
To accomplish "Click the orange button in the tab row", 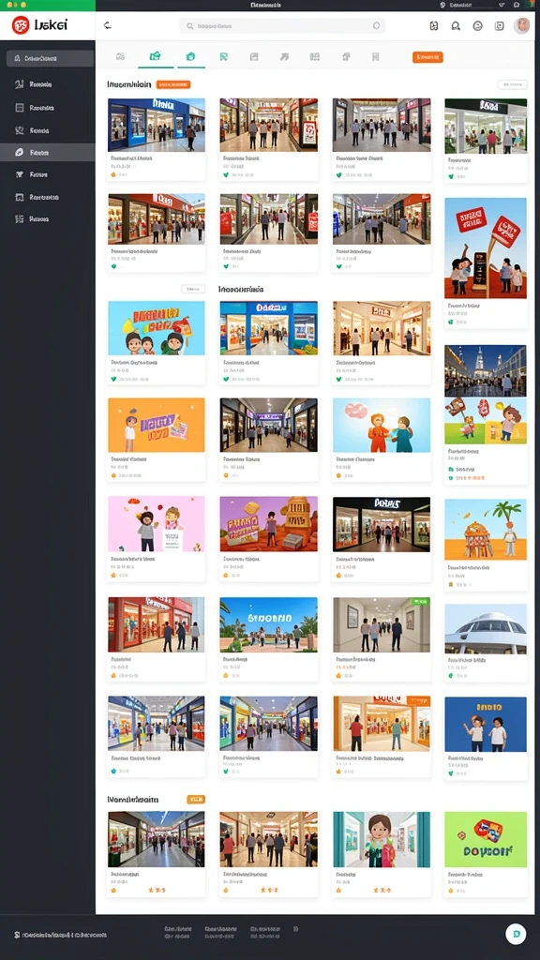I will pos(427,57).
